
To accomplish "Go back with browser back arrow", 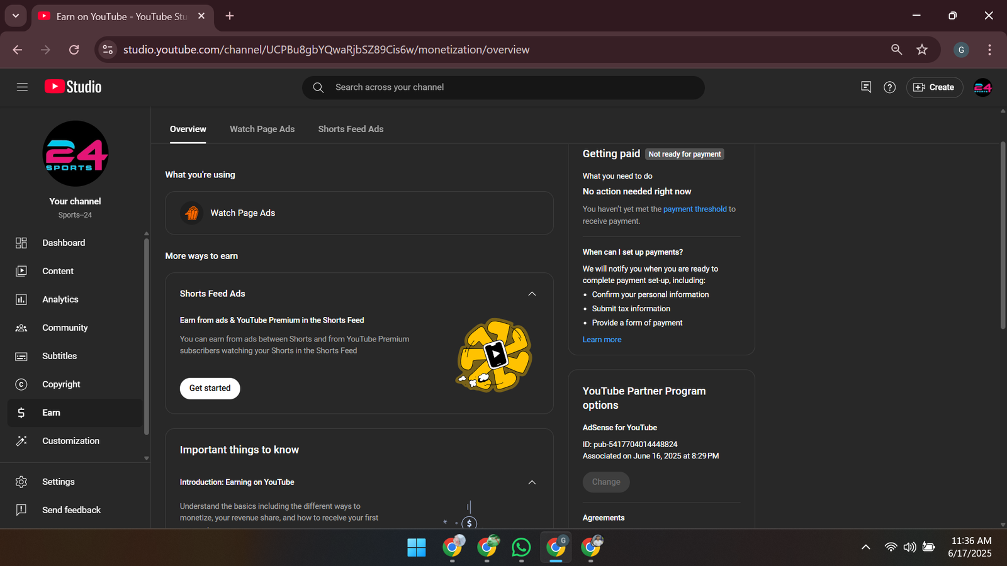I will [18, 50].
